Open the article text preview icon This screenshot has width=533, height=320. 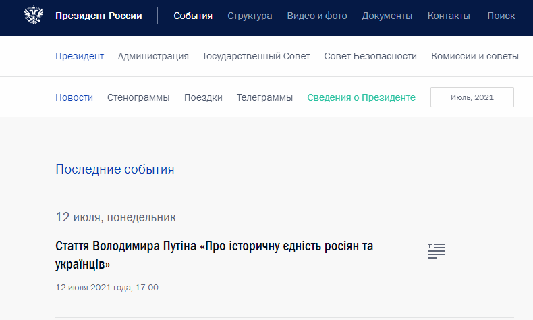tap(437, 251)
